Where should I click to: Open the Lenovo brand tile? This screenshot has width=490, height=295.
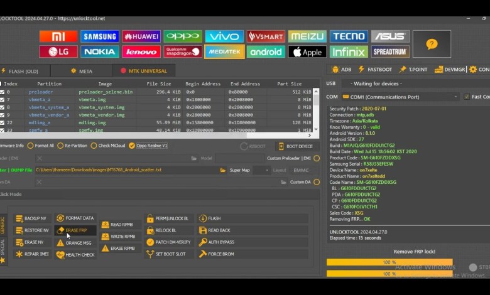[141, 51]
